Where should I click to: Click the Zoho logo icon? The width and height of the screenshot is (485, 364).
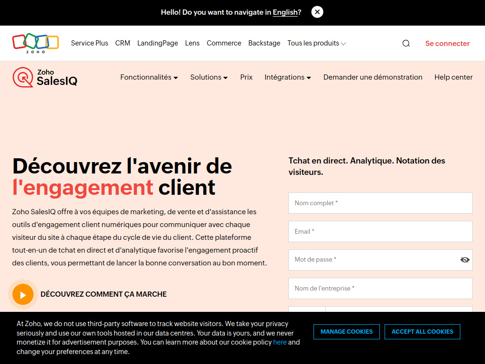click(x=36, y=43)
